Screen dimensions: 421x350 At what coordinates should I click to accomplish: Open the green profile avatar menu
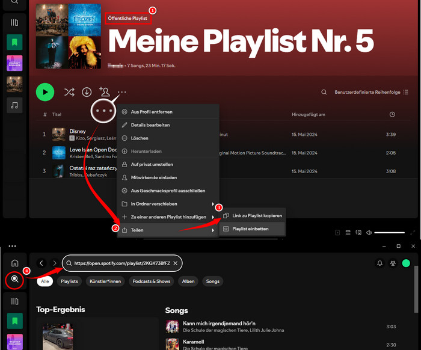pos(406,263)
